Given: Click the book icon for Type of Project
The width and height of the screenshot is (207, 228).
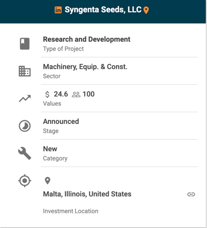Looking at the screenshot, I should click(x=25, y=44).
